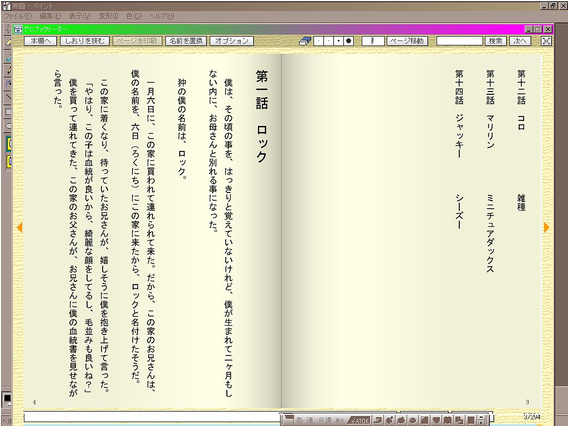
Task: Click the 第十三話 マリリン contents entry
Action: point(490,109)
